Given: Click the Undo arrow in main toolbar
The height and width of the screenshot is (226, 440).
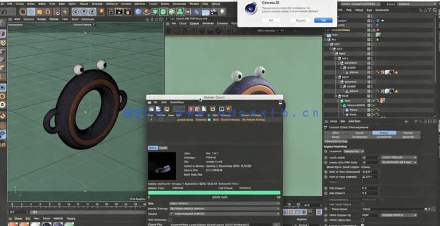Looking at the screenshot, I should [4, 12].
